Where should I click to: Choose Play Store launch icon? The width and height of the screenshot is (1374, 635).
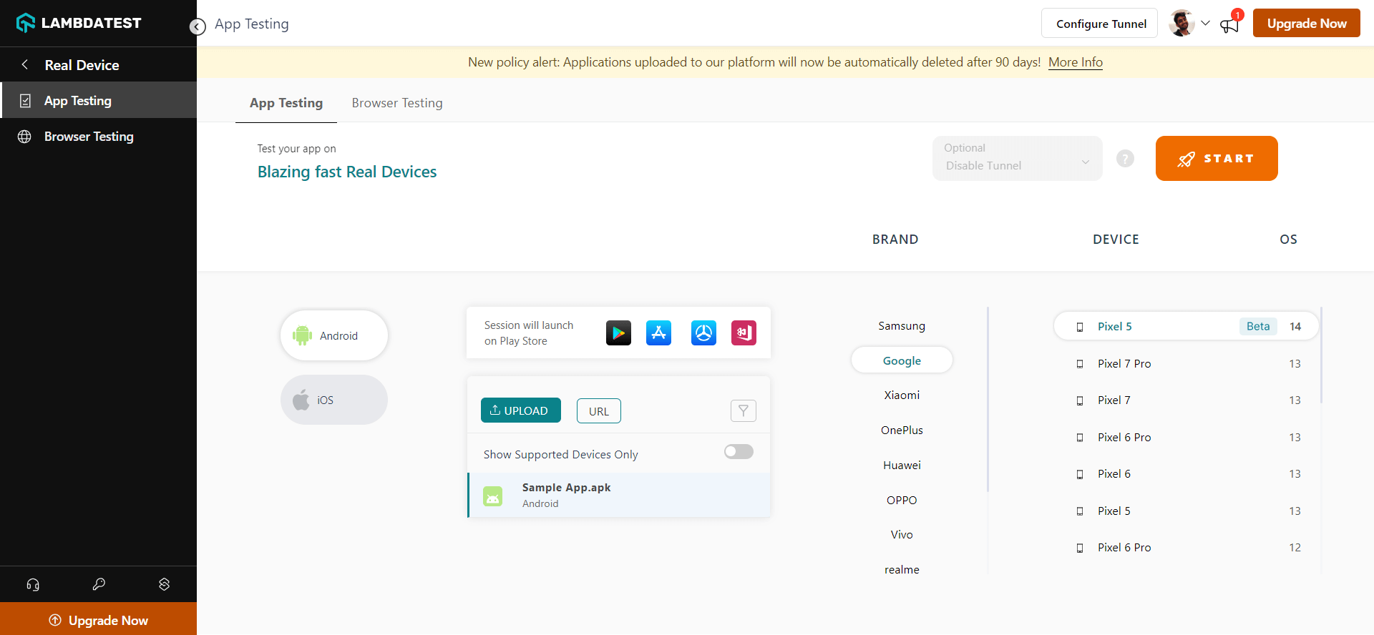(x=618, y=333)
